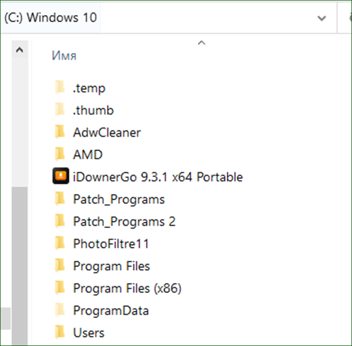
Task: Click the scroll up arrow of navigation pane
Action: pos(20,50)
